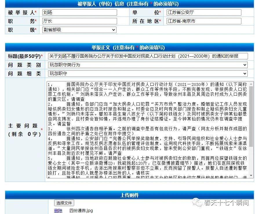This screenshot has width=257, height=214.
Task: Click the 所在地区 field with 江苏省-南京市
Action: click(x=204, y=21)
